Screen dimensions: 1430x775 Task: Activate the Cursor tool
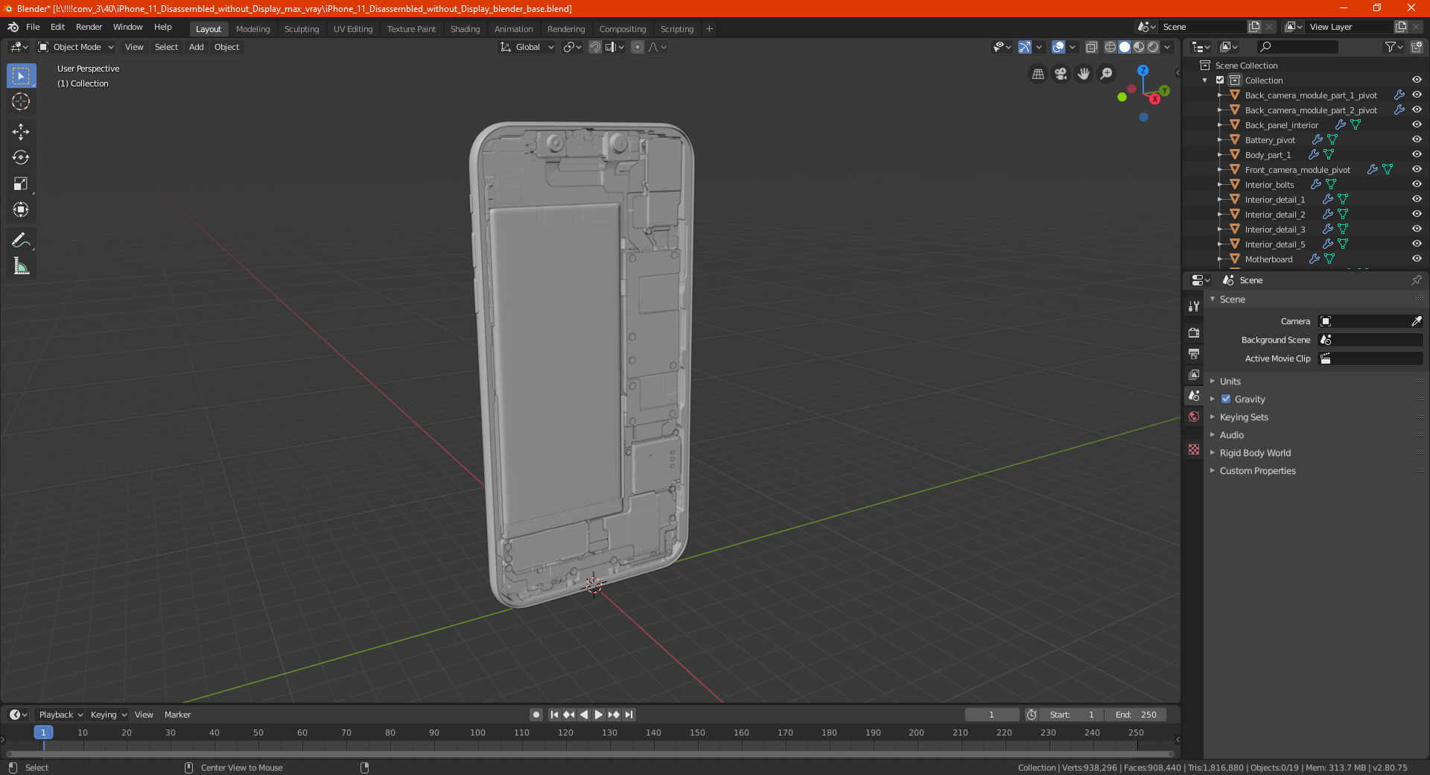pos(21,102)
